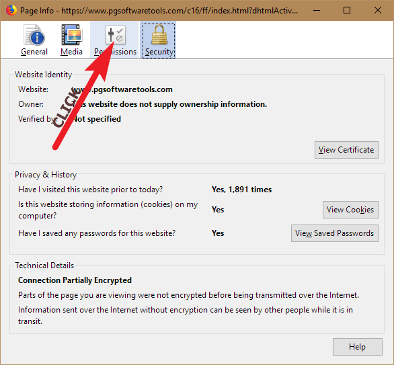This screenshot has height=365, width=394.
Task: Open the General tab info icon
Action: click(34, 35)
